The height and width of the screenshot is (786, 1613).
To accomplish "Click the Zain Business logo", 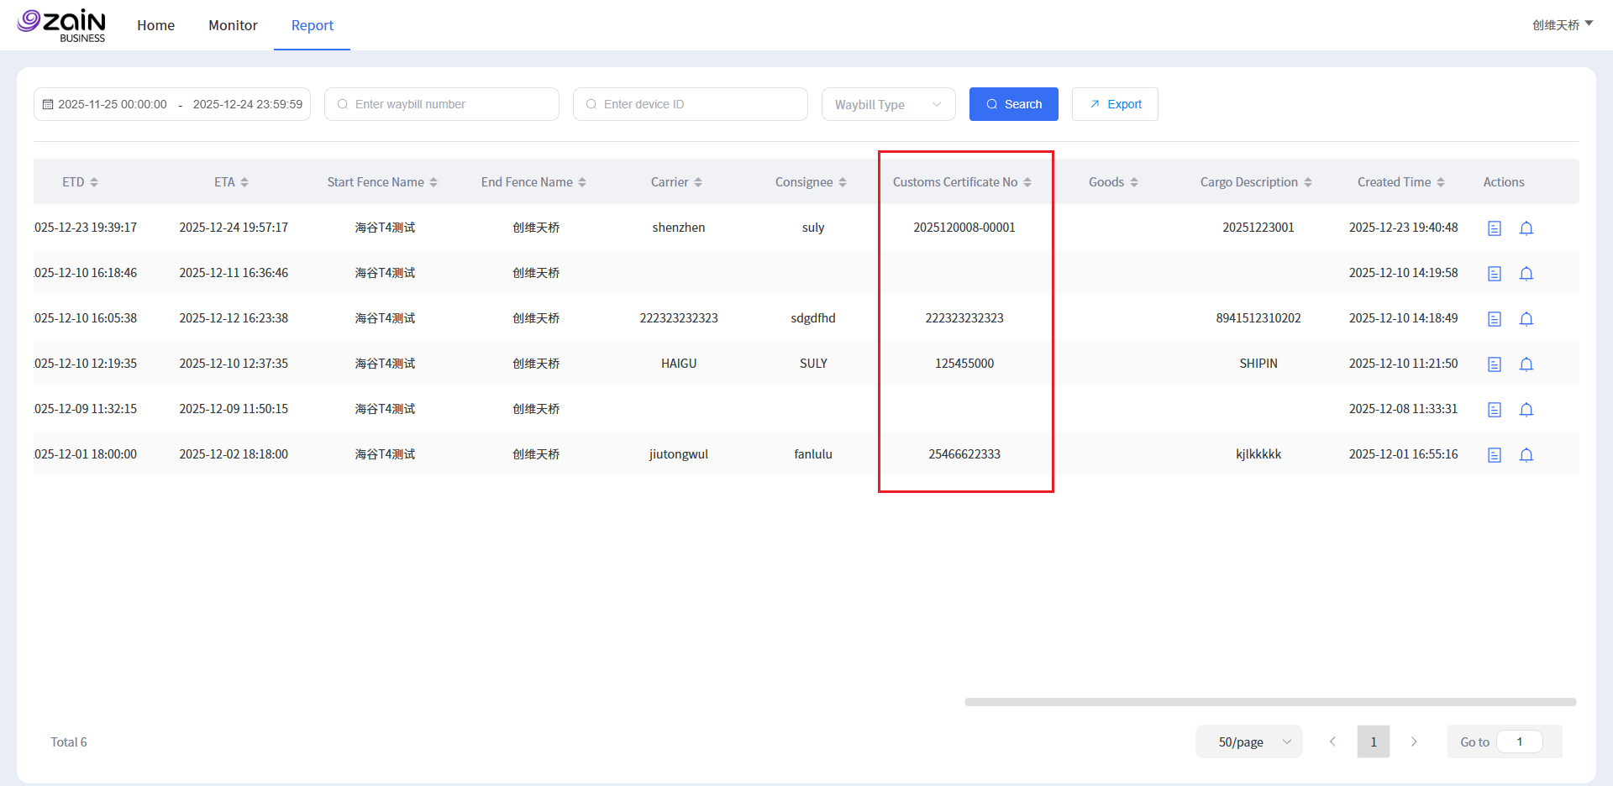I will (62, 25).
